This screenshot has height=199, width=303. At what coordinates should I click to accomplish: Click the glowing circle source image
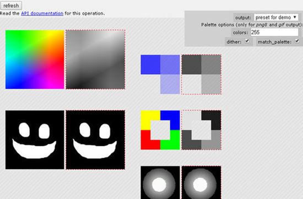tap(160, 182)
